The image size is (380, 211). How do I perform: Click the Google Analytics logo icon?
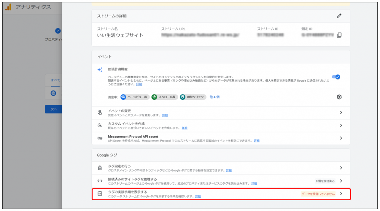(x=8, y=8)
